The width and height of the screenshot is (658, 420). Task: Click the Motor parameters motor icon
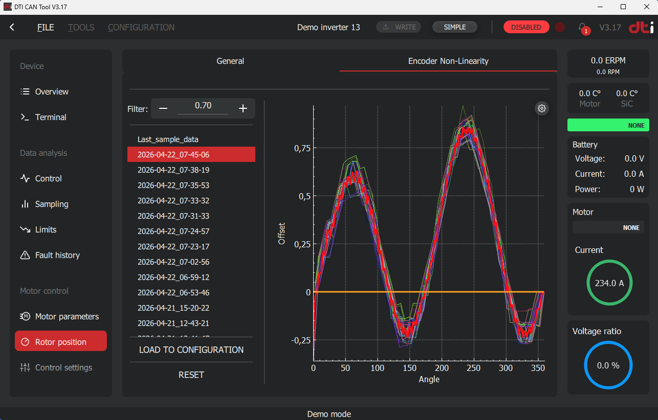point(25,316)
